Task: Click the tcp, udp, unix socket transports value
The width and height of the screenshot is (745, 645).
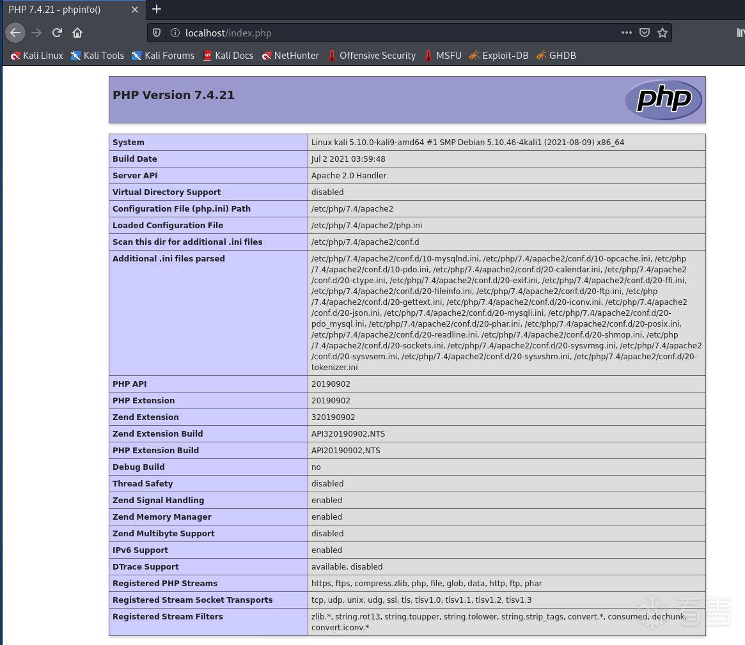Action: (x=421, y=600)
